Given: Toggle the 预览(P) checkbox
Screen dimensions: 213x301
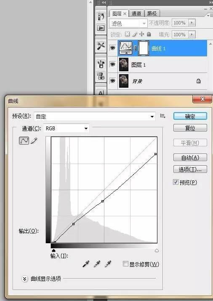Looking at the screenshot, I should [x=176, y=182].
